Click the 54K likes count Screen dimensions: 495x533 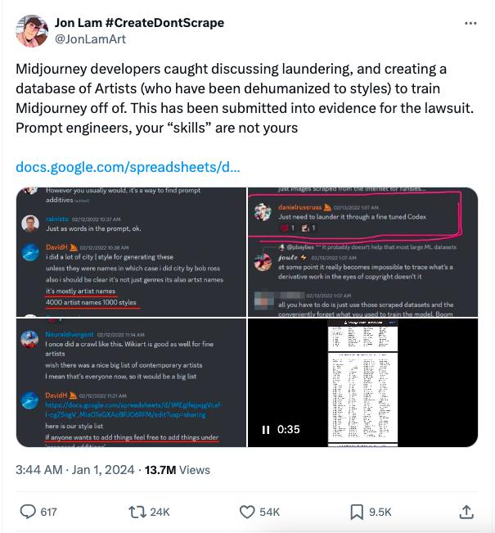click(269, 512)
